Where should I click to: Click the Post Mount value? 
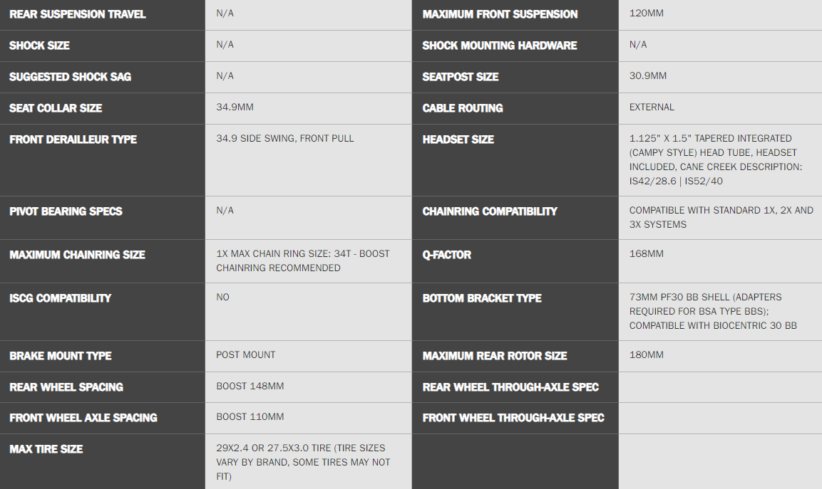(246, 355)
